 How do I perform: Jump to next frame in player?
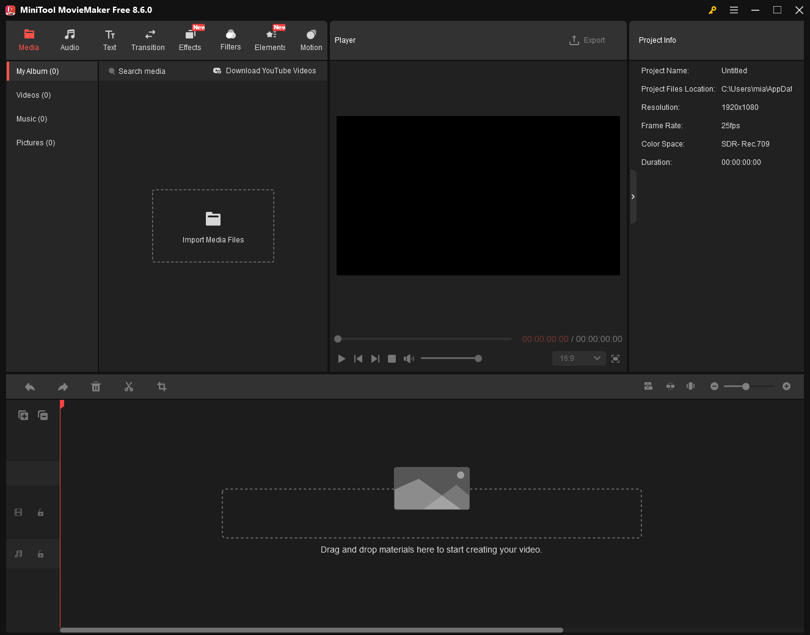pos(375,359)
